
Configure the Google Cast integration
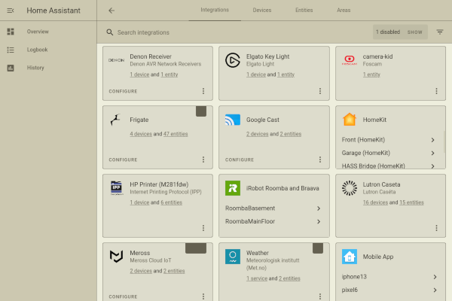[240, 160]
